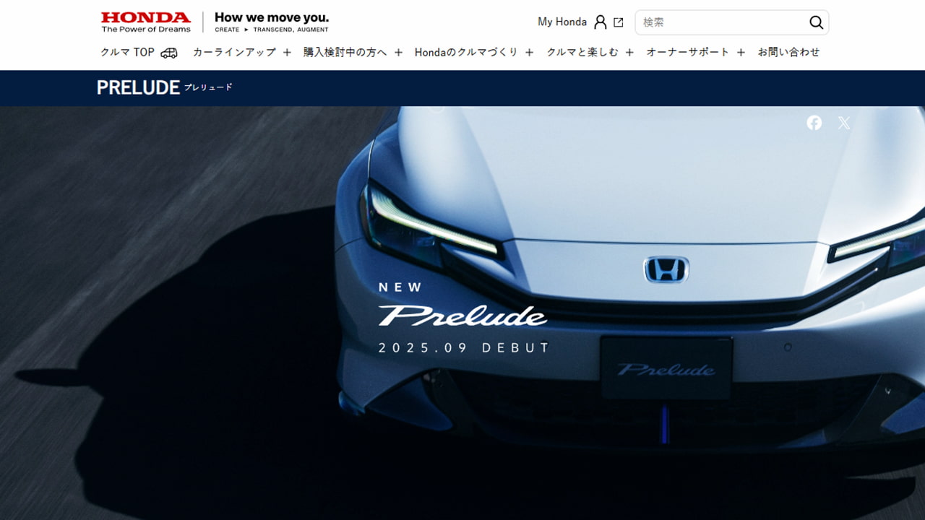Click the car icon next to クルマ TOP
Viewport: 925px width, 520px height.
pyautogui.click(x=169, y=53)
